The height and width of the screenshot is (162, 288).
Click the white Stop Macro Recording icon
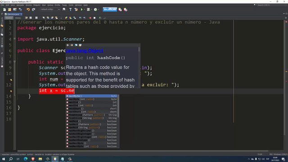94,18
